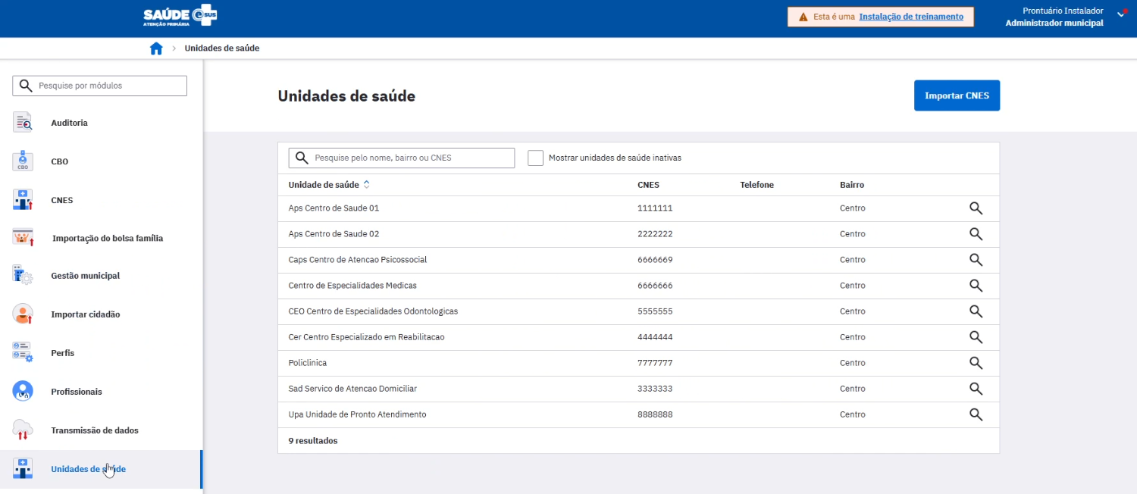Click the home icon in breadcrumb

coord(156,48)
